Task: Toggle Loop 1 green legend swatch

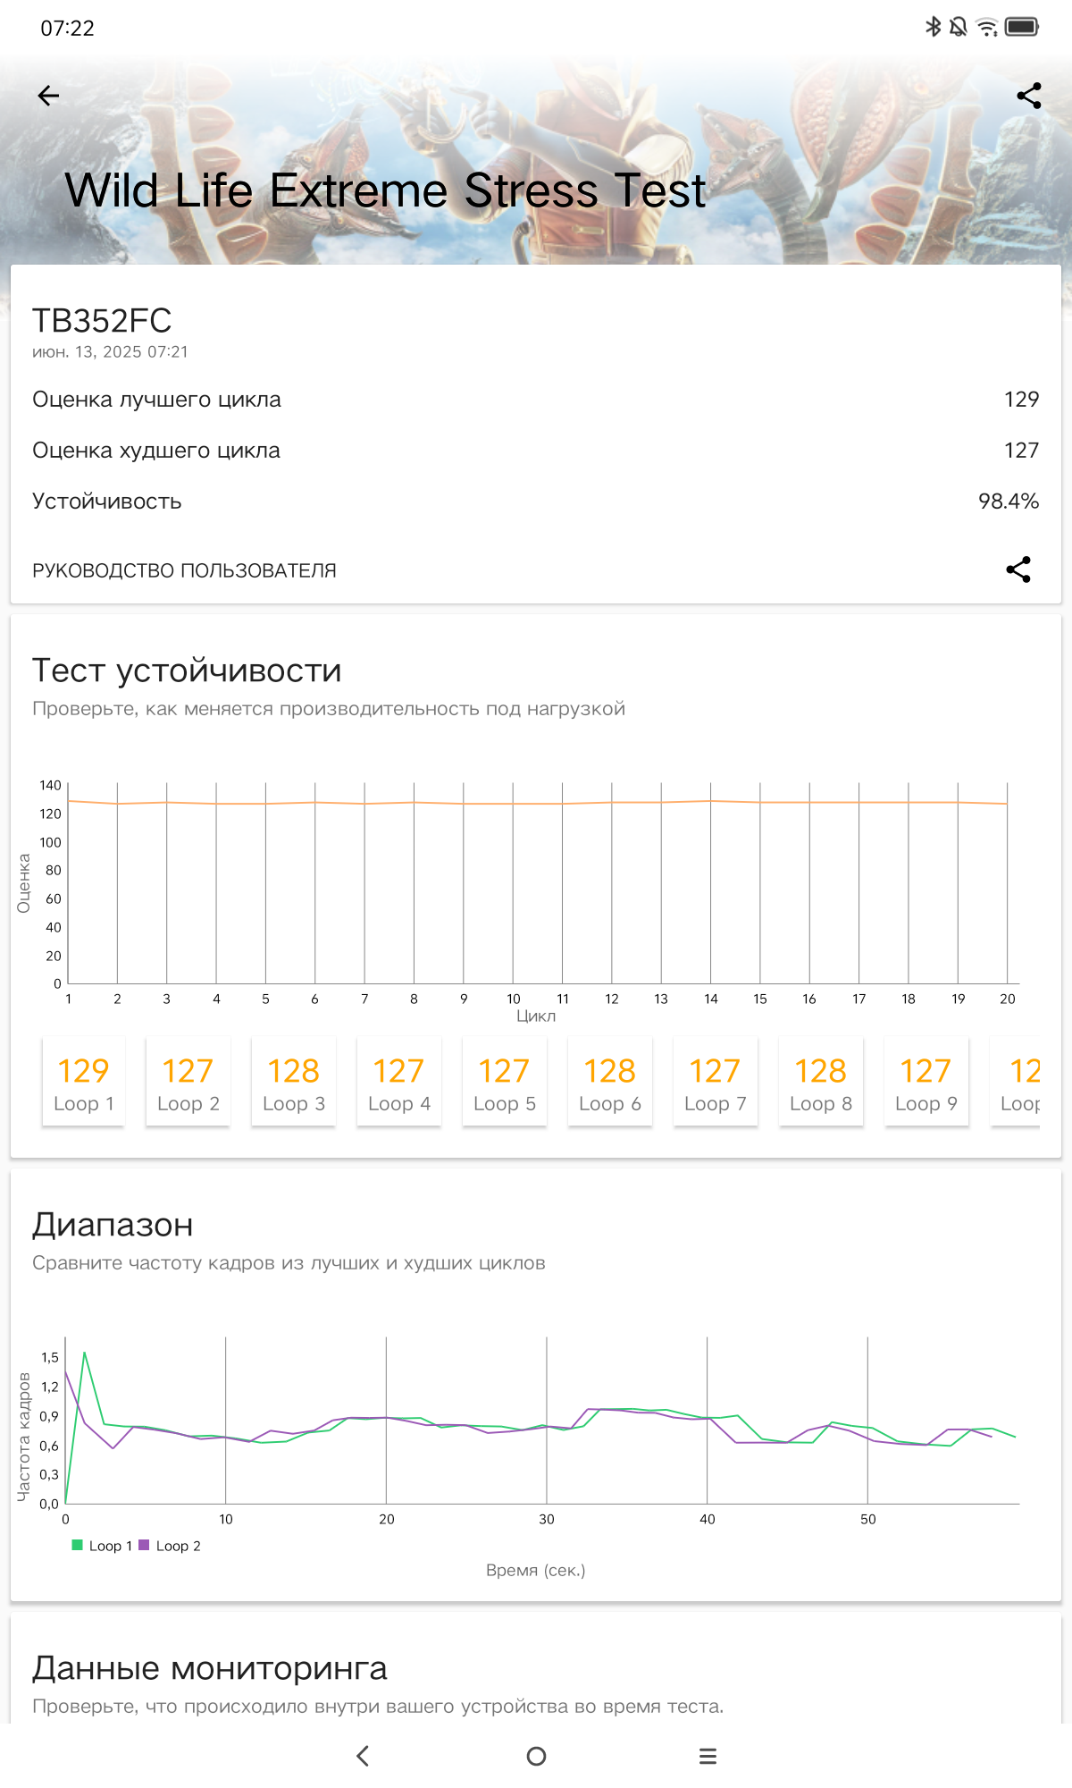Action: tap(78, 1545)
